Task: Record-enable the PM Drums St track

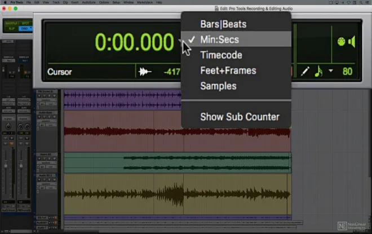Action: point(39,96)
